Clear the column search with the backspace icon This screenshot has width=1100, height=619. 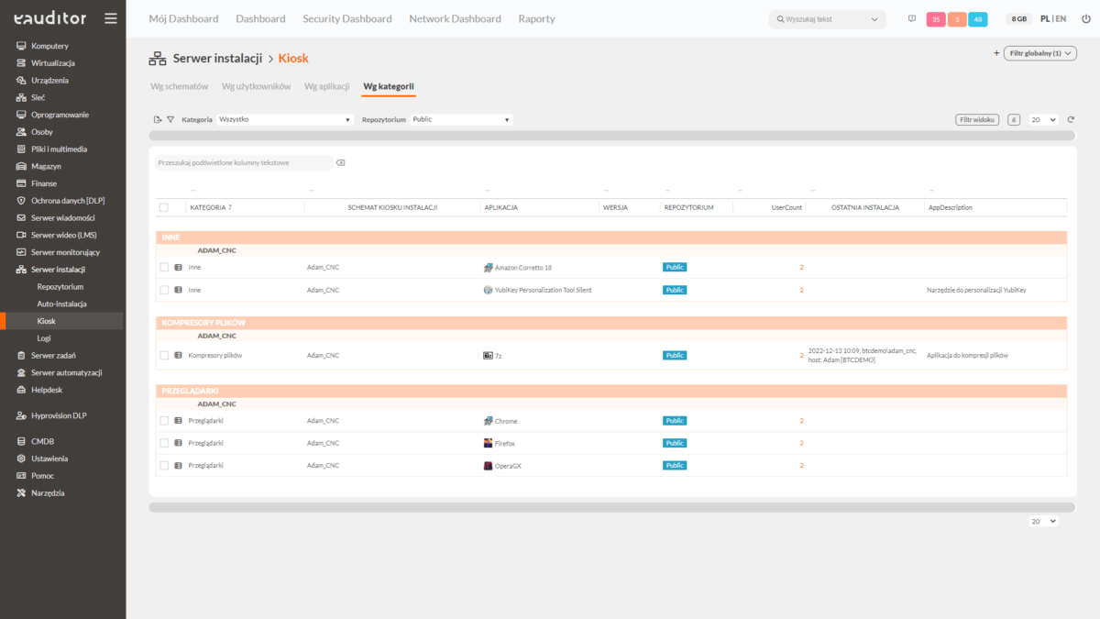340,162
